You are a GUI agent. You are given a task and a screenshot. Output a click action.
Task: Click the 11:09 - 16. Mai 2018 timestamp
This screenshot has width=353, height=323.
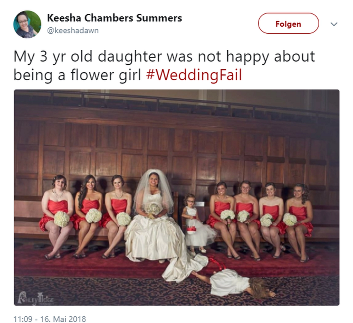pos(50,319)
